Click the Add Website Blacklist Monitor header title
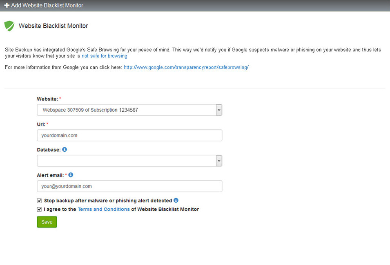 (47, 5)
